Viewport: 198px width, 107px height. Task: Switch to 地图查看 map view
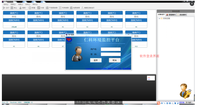click(x=75, y=8)
